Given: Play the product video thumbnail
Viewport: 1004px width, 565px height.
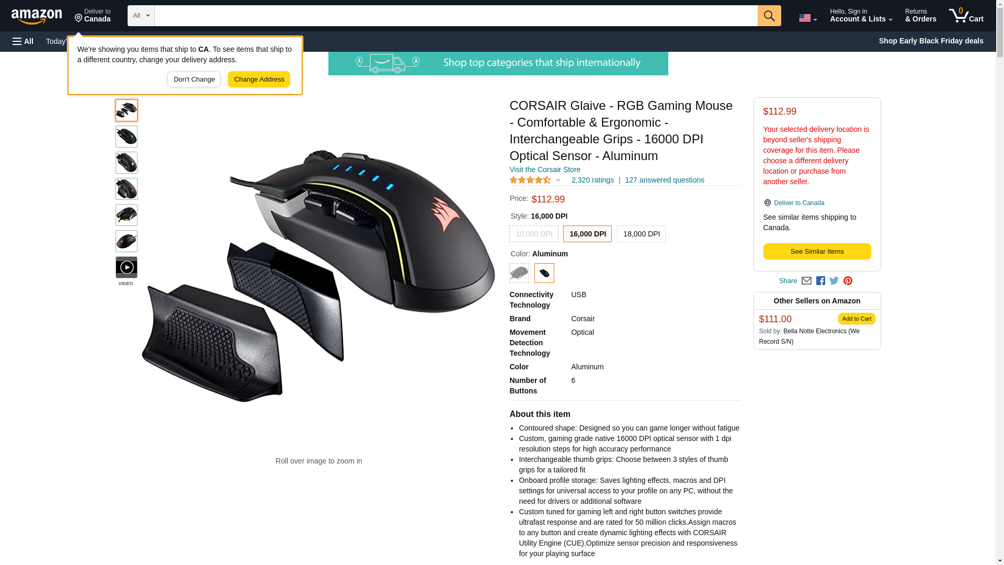Looking at the screenshot, I should [x=126, y=267].
